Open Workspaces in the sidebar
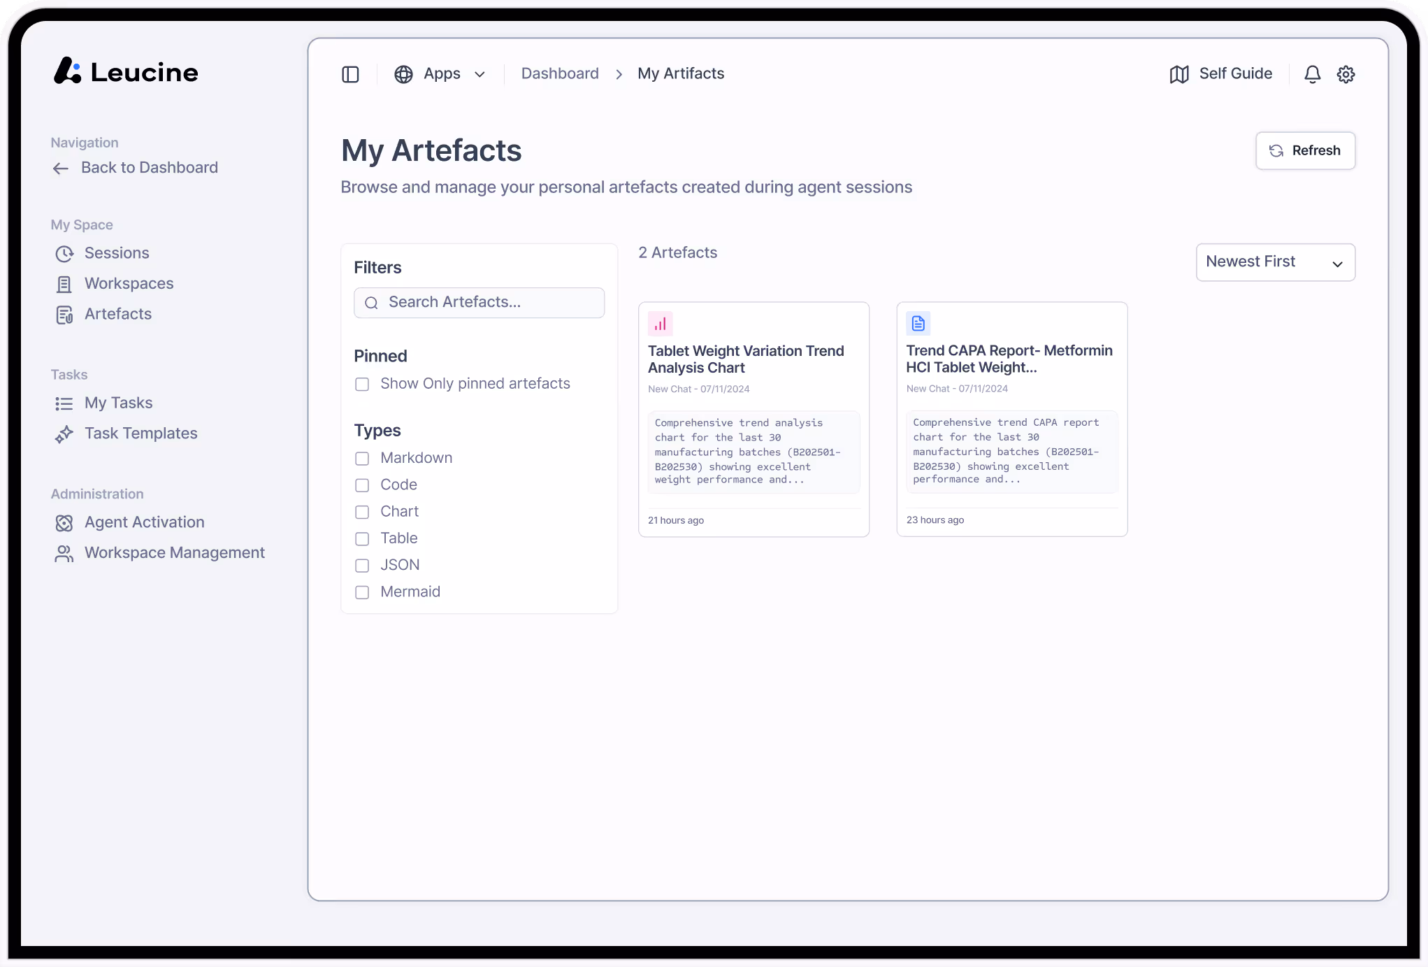Image resolution: width=1428 pixels, height=967 pixels. (x=129, y=284)
